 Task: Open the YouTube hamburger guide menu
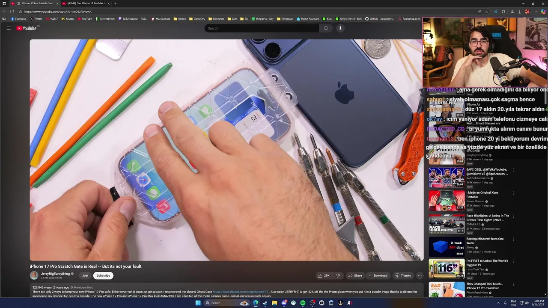point(8,28)
